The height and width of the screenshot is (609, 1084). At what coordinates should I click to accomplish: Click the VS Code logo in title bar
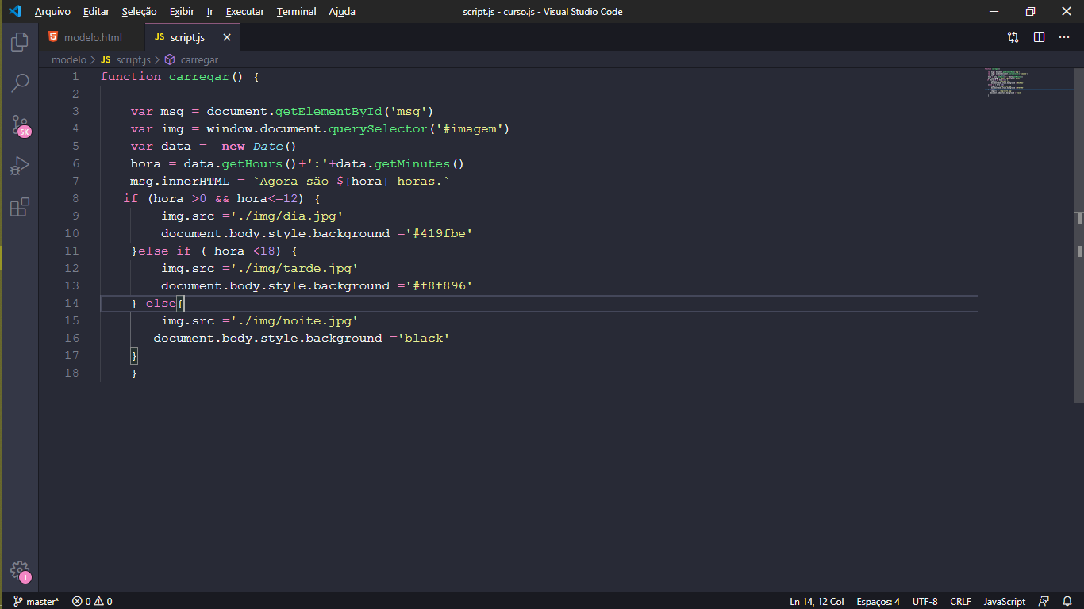[15, 11]
